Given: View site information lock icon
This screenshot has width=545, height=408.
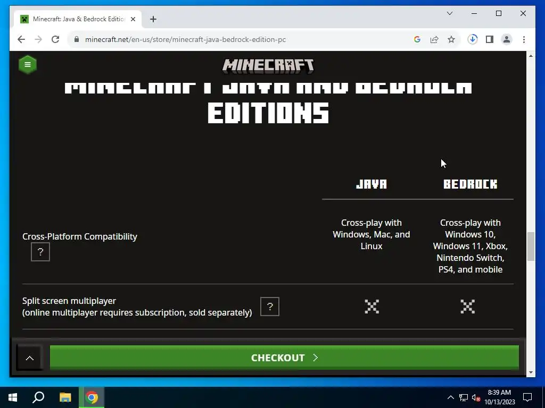Looking at the screenshot, I should coord(77,39).
